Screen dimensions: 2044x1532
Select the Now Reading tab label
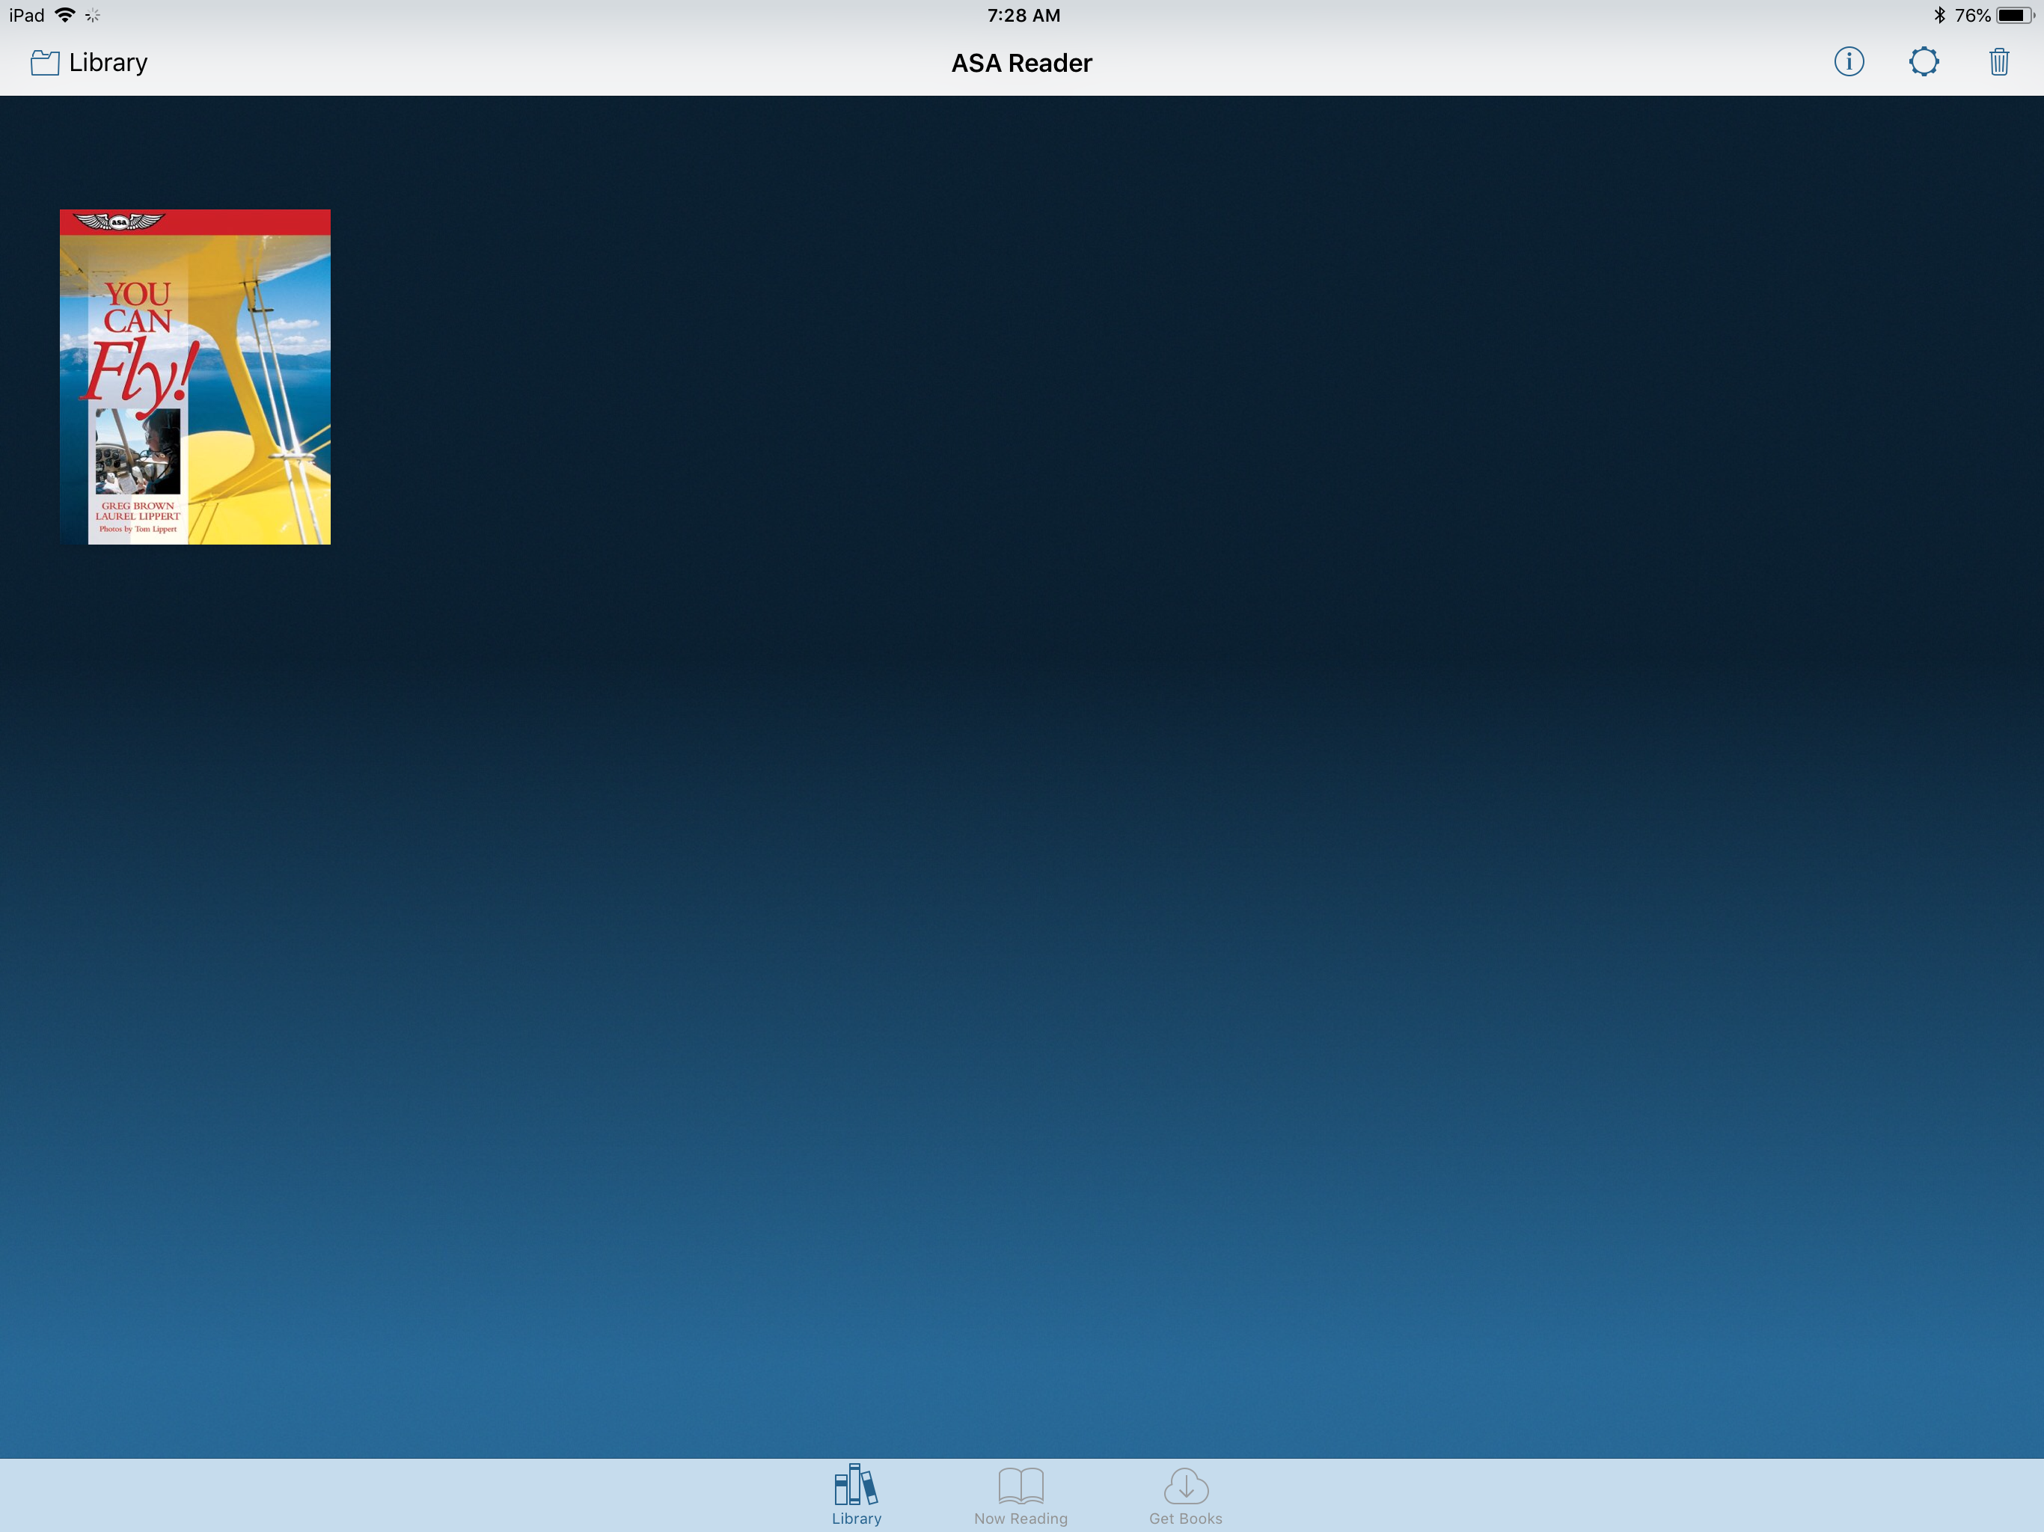coord(1021,1518)
